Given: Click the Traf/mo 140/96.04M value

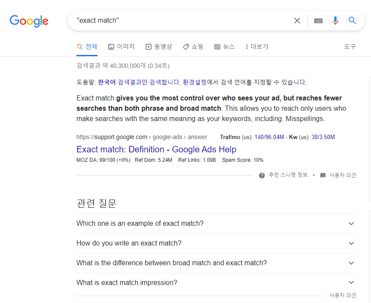Looking at the screenshot, I should (269, 137).
